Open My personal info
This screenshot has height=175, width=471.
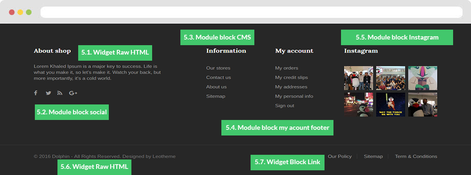pos(294,96)
